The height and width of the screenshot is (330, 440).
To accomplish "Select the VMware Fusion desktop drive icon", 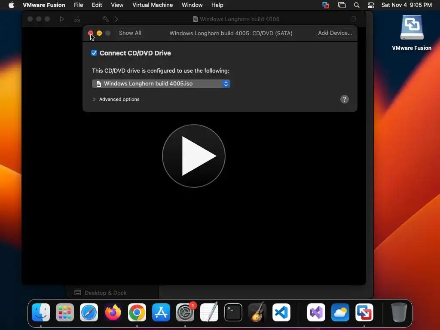I will [x=412, y=27].
